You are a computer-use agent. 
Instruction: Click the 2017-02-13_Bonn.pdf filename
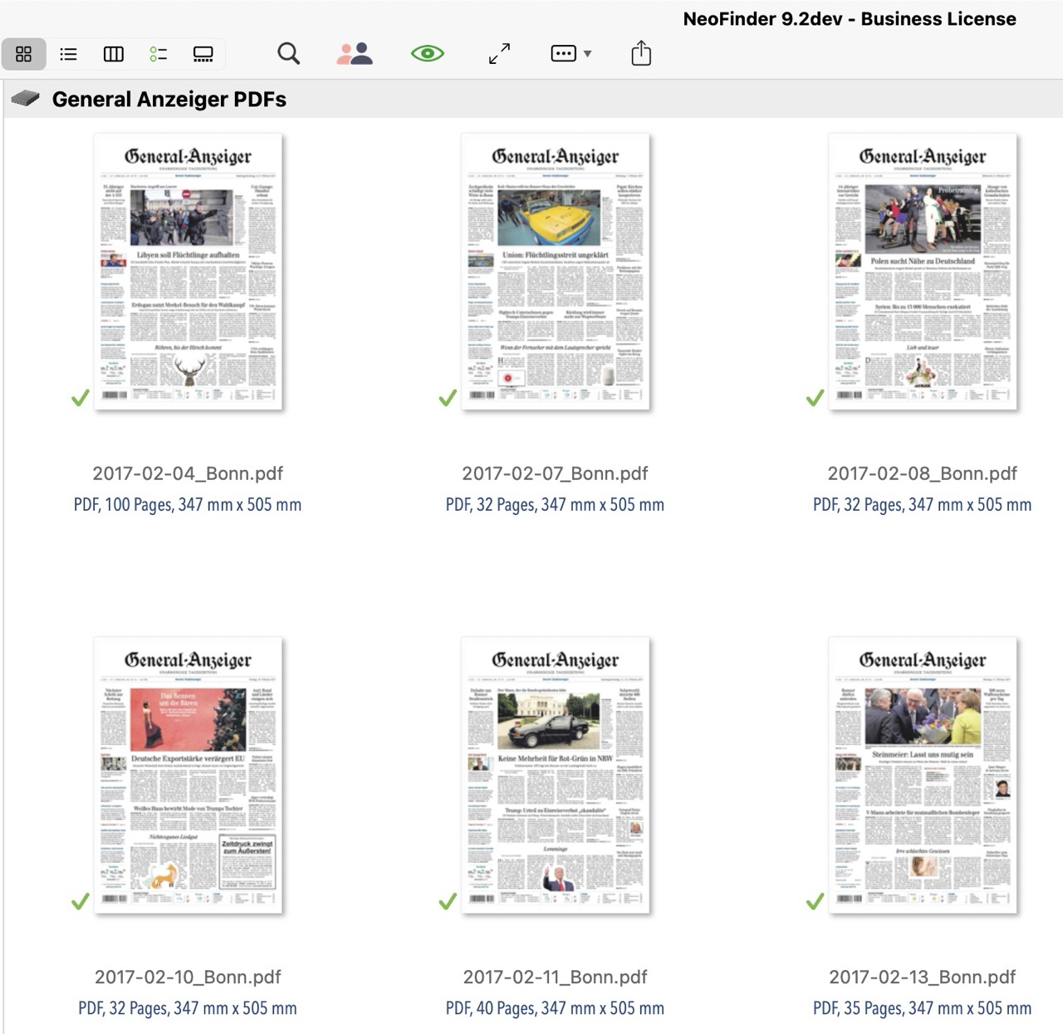tap(922, 977)
